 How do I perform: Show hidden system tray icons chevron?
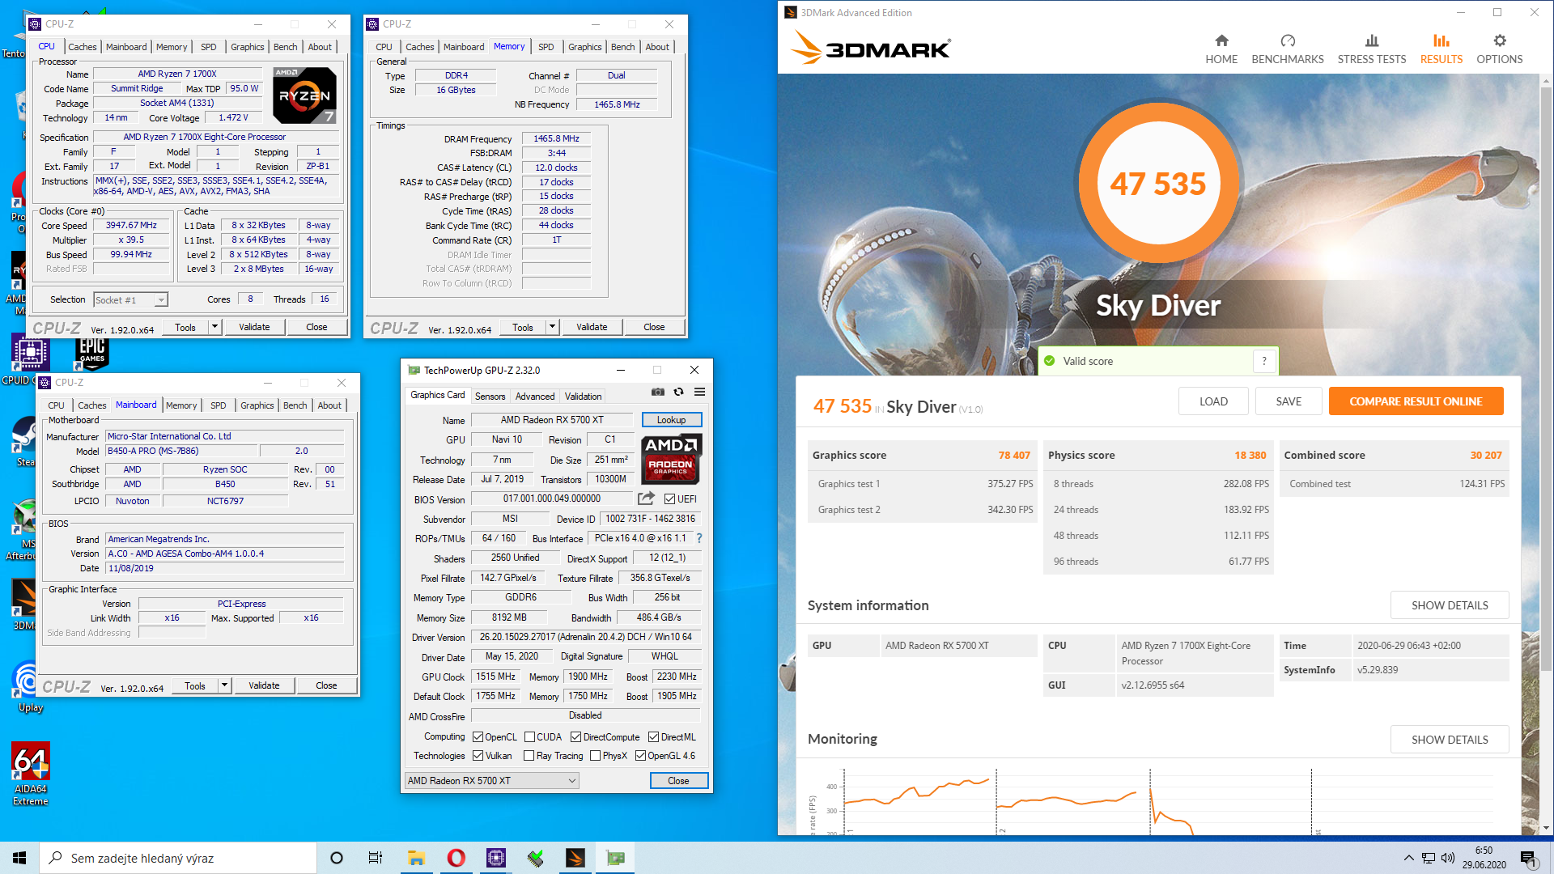[x=1408, y=858]
